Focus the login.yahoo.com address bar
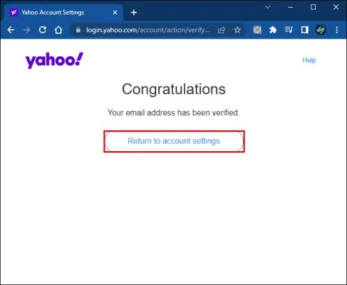The width and height of the screenshot is (347, 285). coord(148,30)
